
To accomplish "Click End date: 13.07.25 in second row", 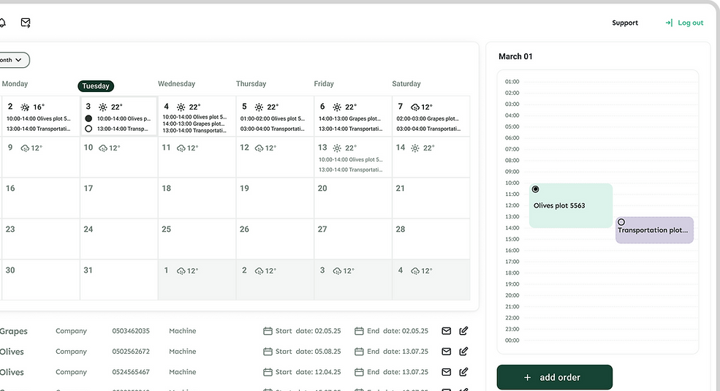I will pos(397,352).
